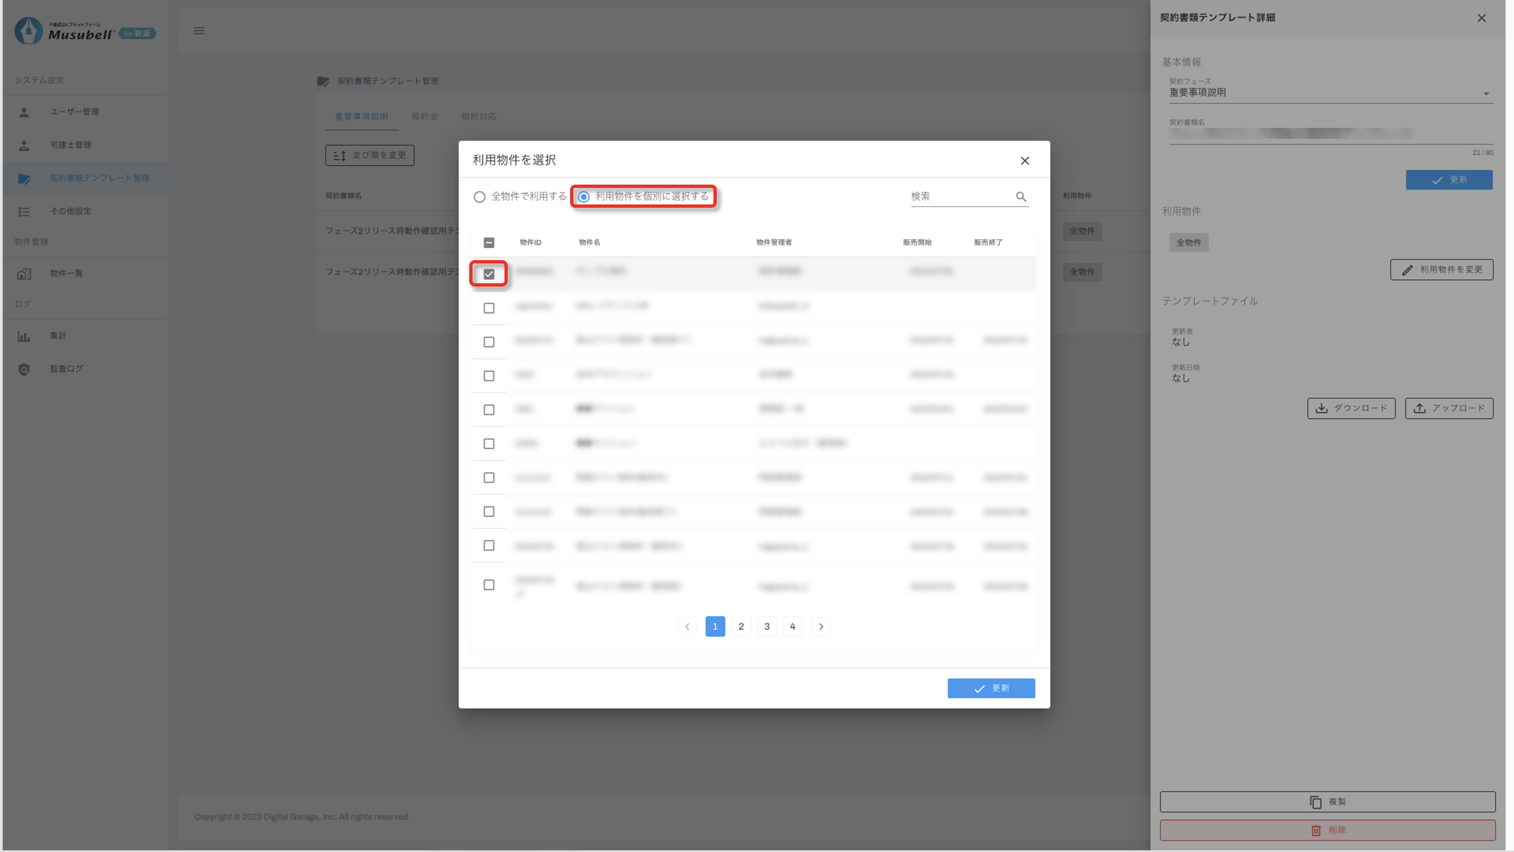Open 物件一覧 from the sidebar
This screenshot has width=1514, height=852.
pyautogui.click(x=66, y=273)
